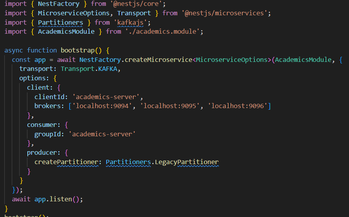Screen dimensions: 349x217
Task: Select NestFactory in the first import line
Action: tap(59, 4)
